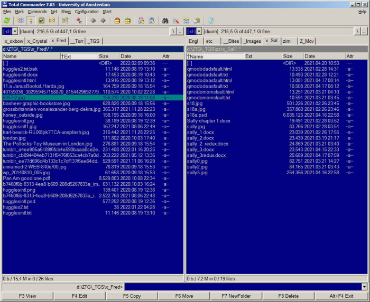
Task: Click the Pack files gift box icon
Action: pos(117,21)
